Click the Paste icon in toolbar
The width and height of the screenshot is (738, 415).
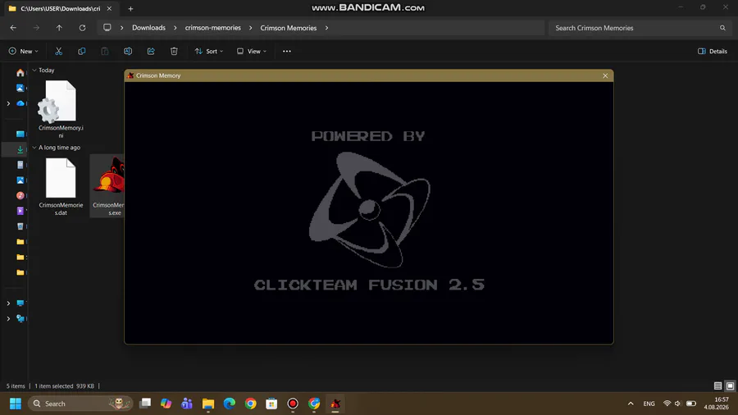point(104,52)
